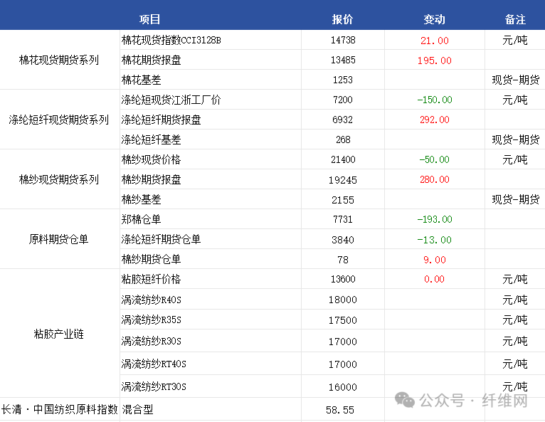545x422 pixels.
Task: Select the cotton basis value 1253
Action: 343,80
